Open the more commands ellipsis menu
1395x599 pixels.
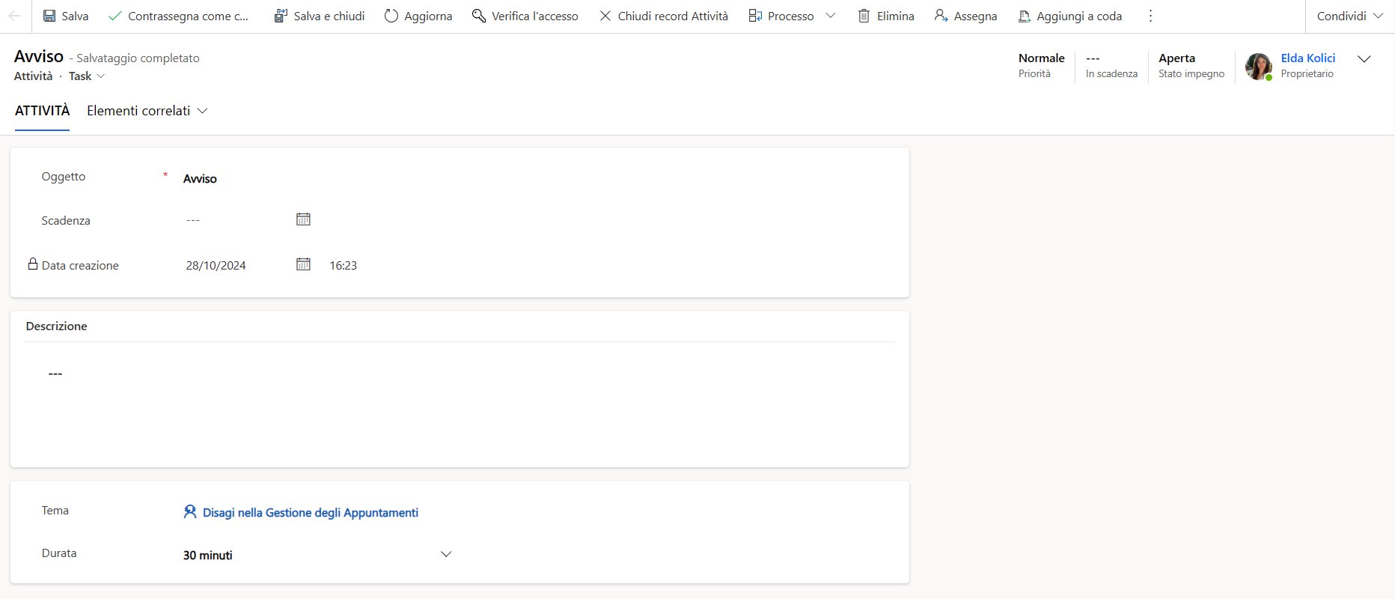tap(1150, 16)
